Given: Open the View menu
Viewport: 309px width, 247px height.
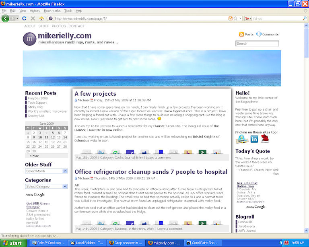Looking at the screenshot, I should coord(23,10).
